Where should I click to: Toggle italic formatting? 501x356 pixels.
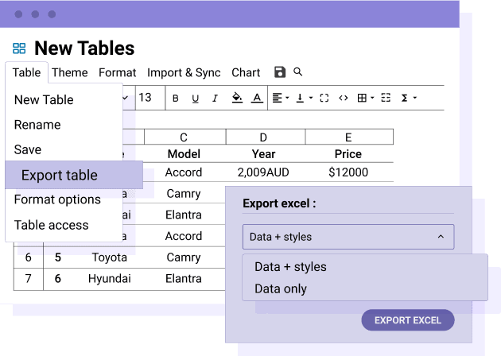coord(215,99)
